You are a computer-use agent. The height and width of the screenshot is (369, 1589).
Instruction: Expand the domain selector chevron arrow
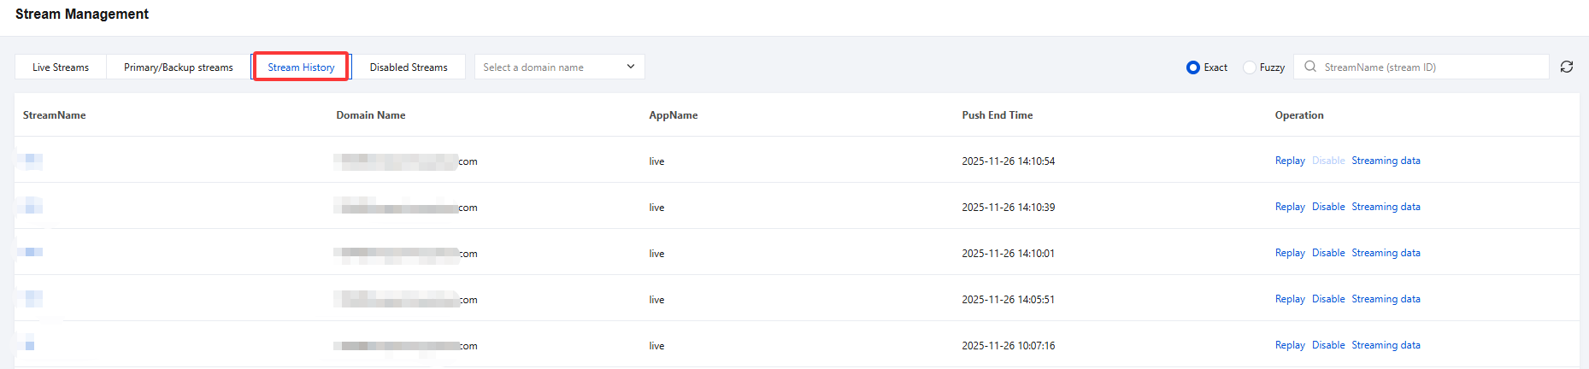(x=631, y=67)
